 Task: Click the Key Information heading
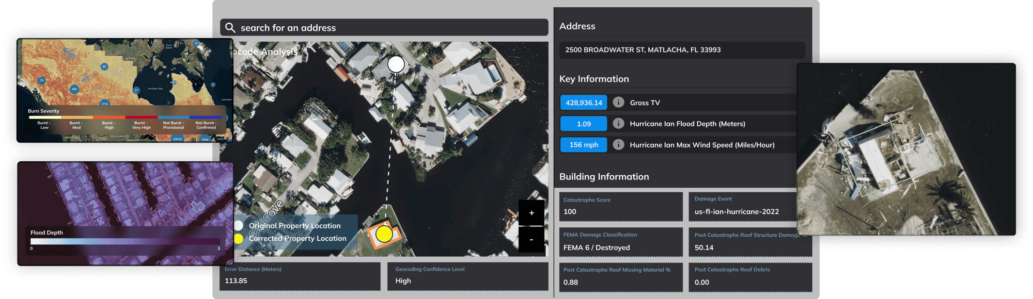tap(594, 79)
